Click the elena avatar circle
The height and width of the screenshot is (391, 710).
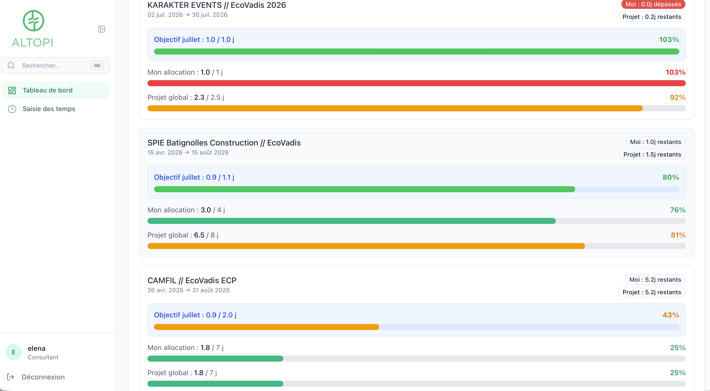14,352
